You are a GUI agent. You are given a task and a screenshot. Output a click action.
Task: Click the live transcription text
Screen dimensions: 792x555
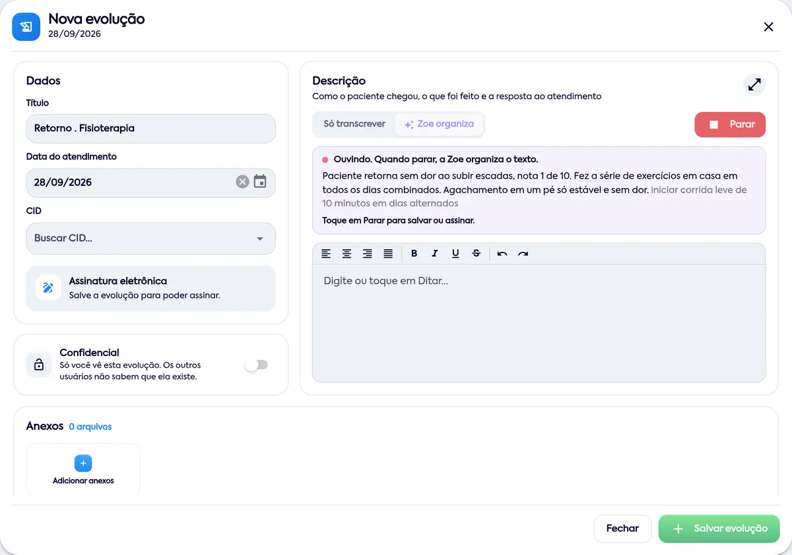pos(535,190)
